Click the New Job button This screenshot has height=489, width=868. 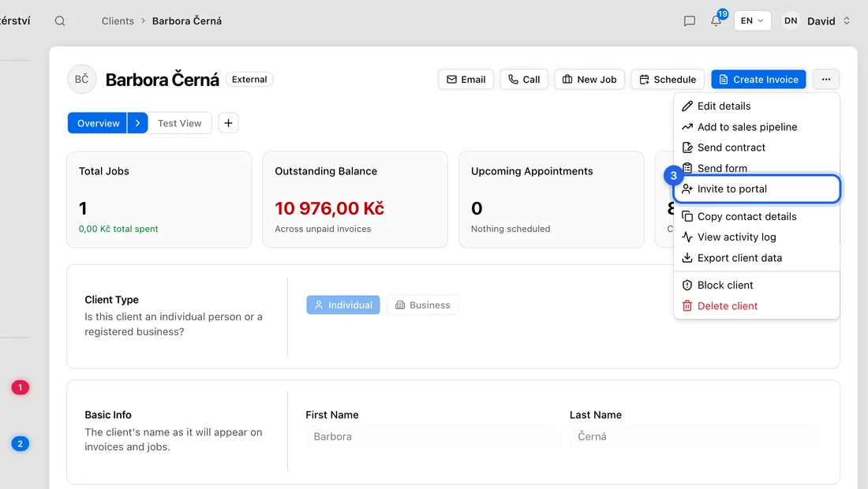(x=589, y=79)
